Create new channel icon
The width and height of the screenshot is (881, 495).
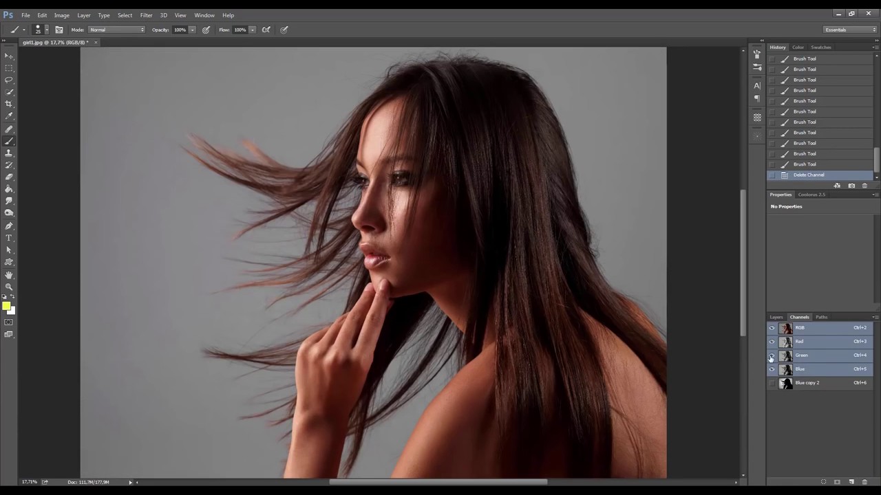tap(851, 482)
